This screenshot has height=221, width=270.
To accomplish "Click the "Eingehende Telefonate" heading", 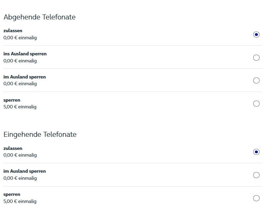I will [40, 134].
